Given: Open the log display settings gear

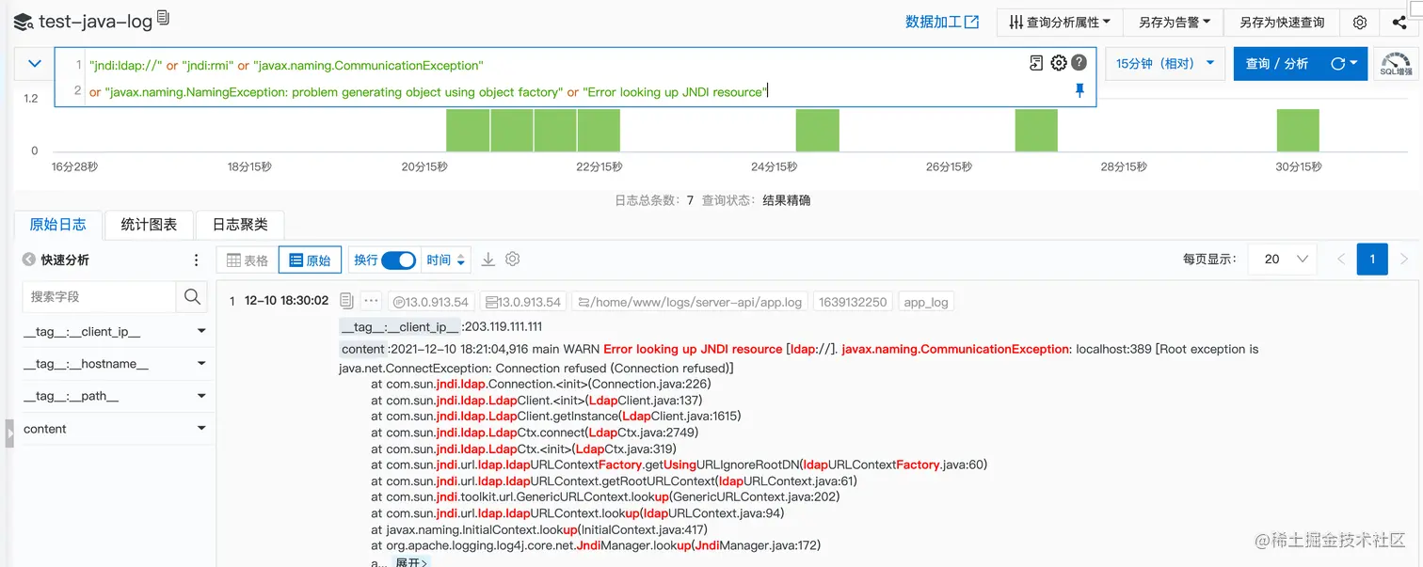Looking at the screenshot, I should point(512,260).
